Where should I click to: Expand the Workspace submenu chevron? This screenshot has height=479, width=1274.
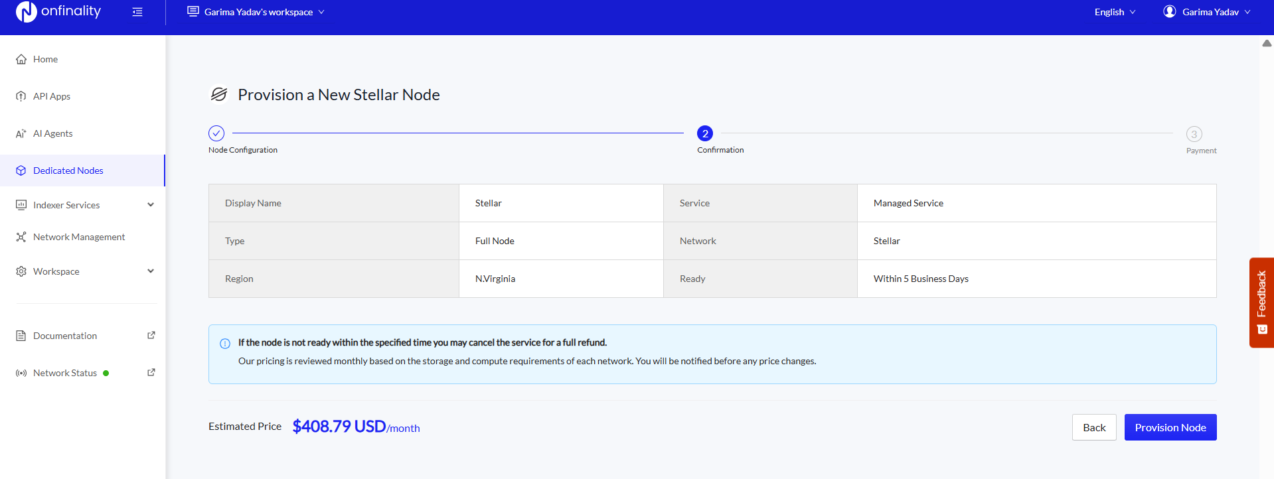pos(151,271)
